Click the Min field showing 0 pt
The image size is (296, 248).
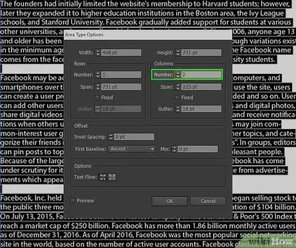(x=198, y=149)
